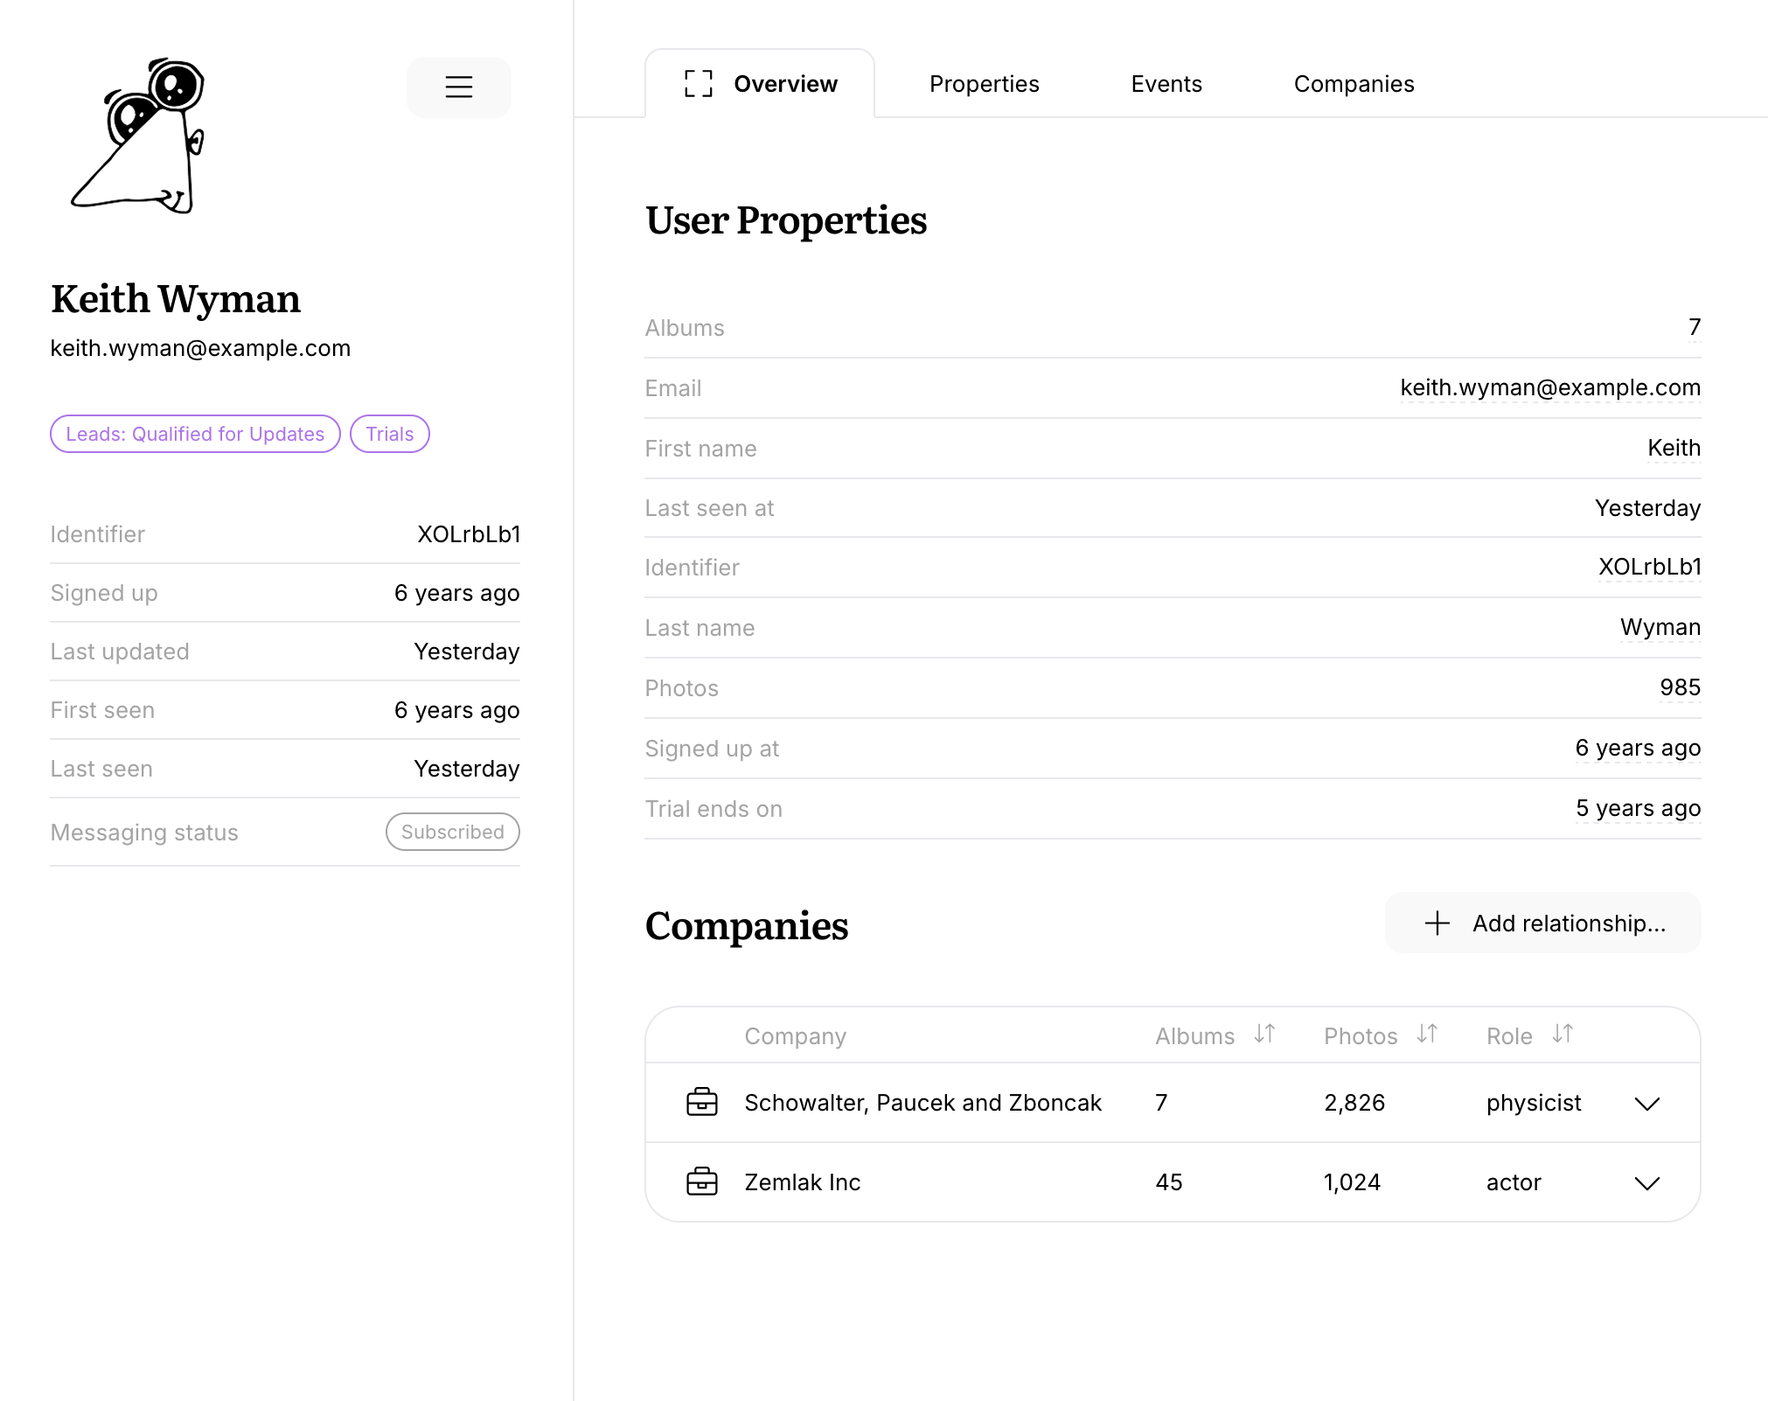Open the hamburger menu
The height and width of the screenshot is (1401, 1768).
(458, 87)
